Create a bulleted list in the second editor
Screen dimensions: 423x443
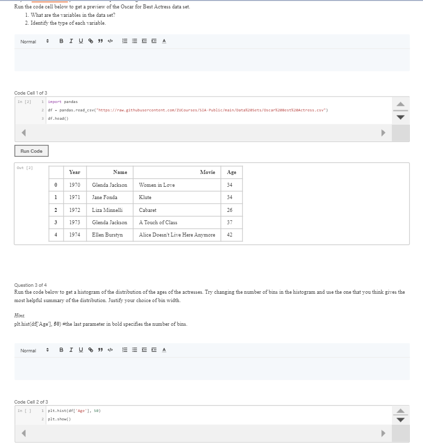[134, 350]
